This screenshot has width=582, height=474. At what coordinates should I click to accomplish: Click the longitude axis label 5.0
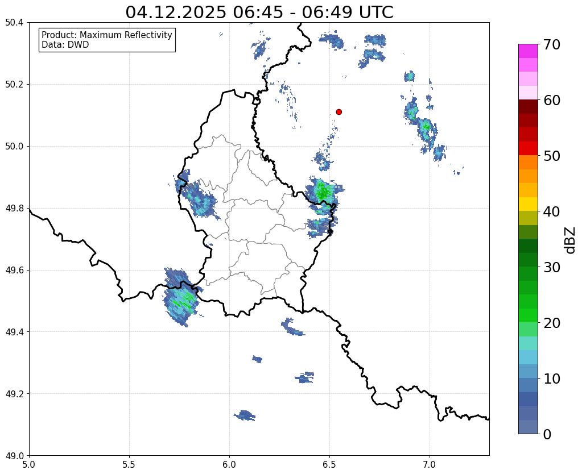pos(29,464)
